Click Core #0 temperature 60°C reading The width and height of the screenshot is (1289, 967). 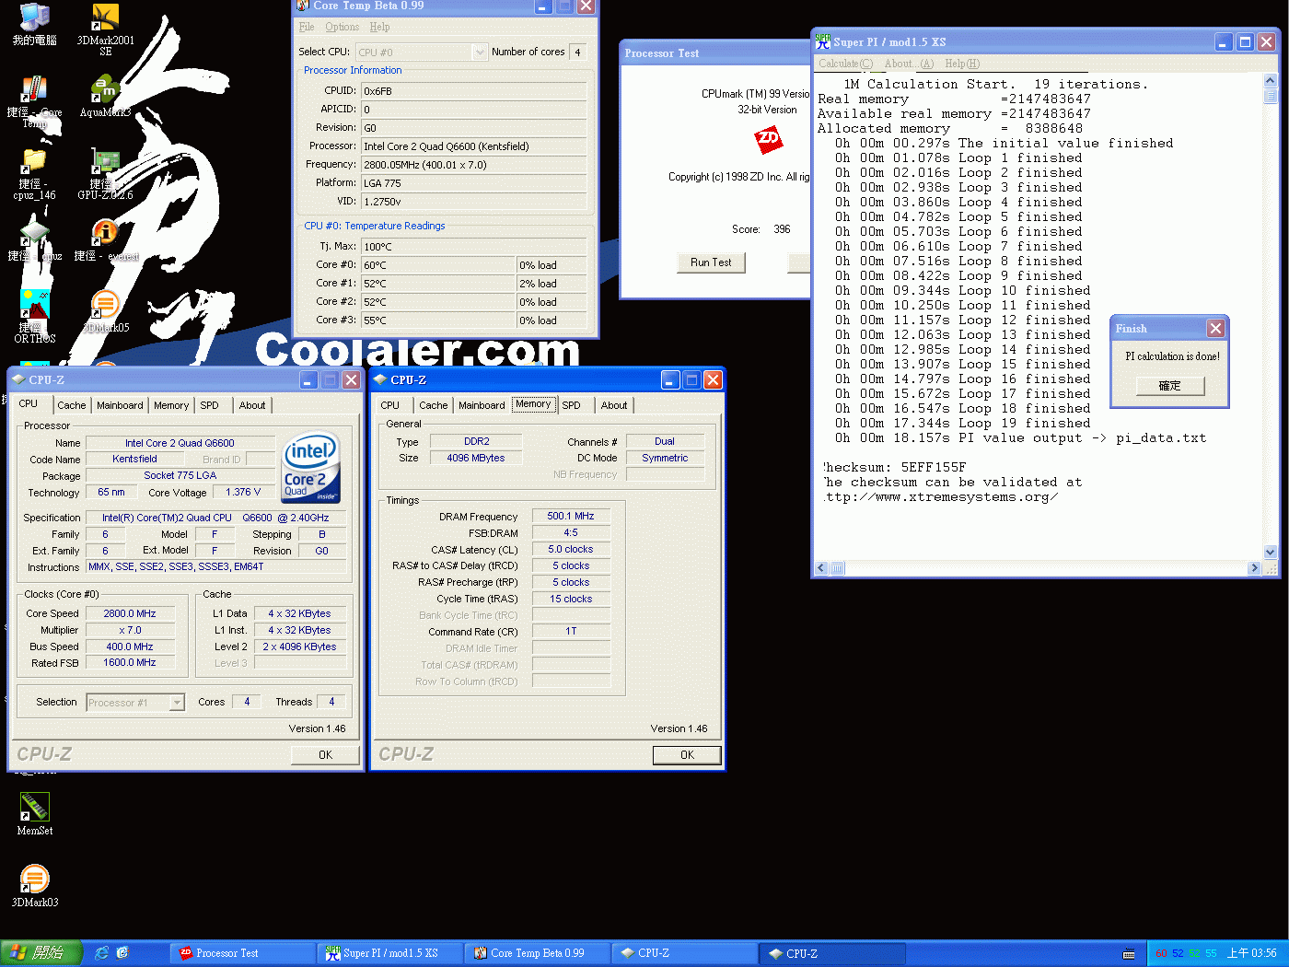tap(437, 265)
